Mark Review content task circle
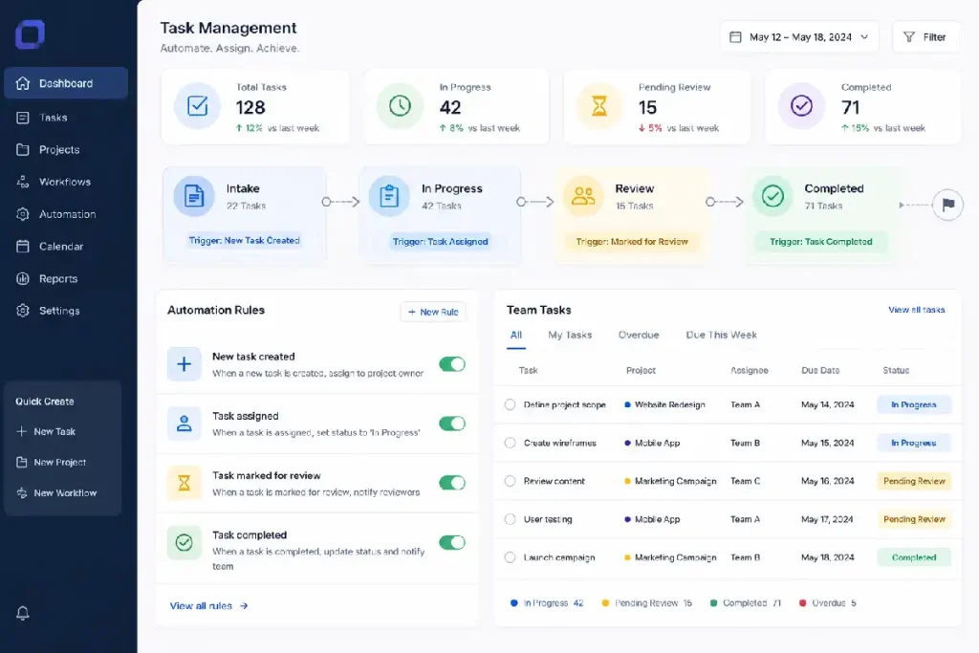This screenshot has width=979, height=653. pos(511,481)
